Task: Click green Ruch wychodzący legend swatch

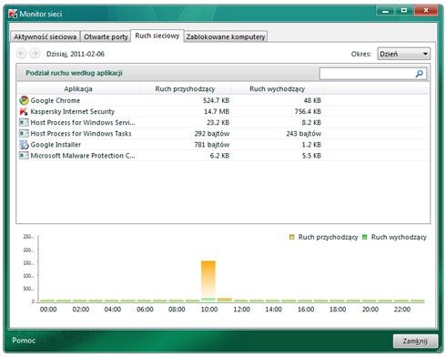Action: (365, 237)
